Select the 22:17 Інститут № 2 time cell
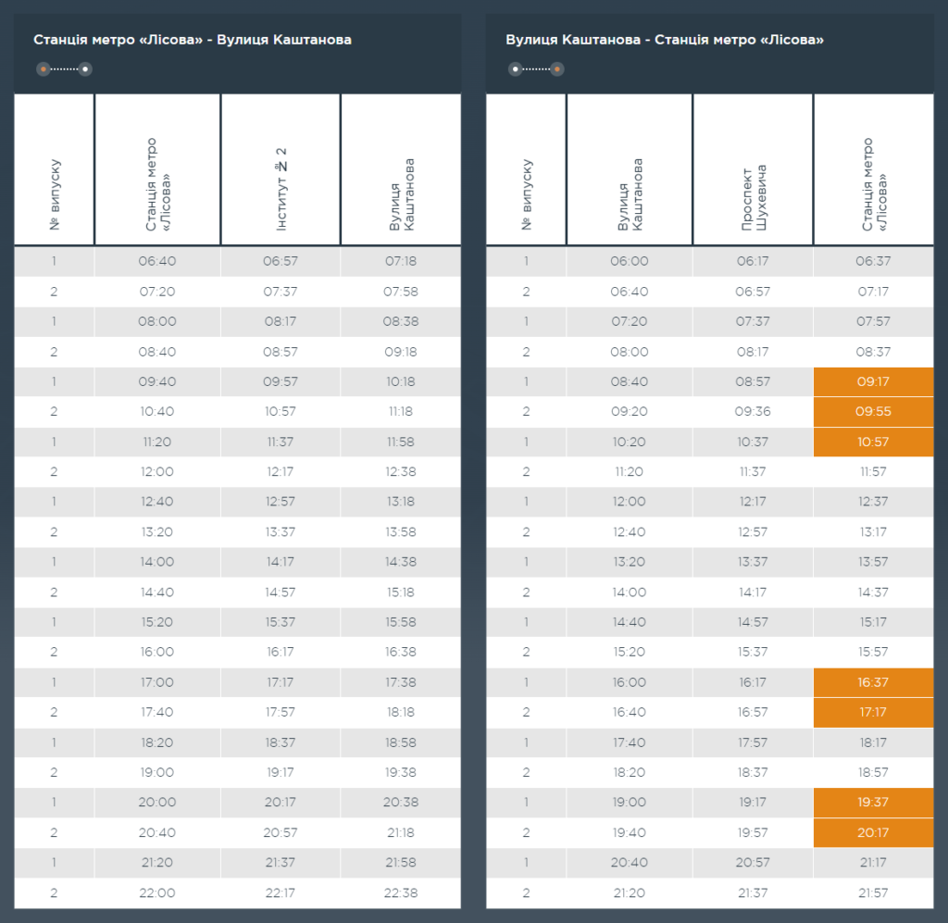 (281, 893)
